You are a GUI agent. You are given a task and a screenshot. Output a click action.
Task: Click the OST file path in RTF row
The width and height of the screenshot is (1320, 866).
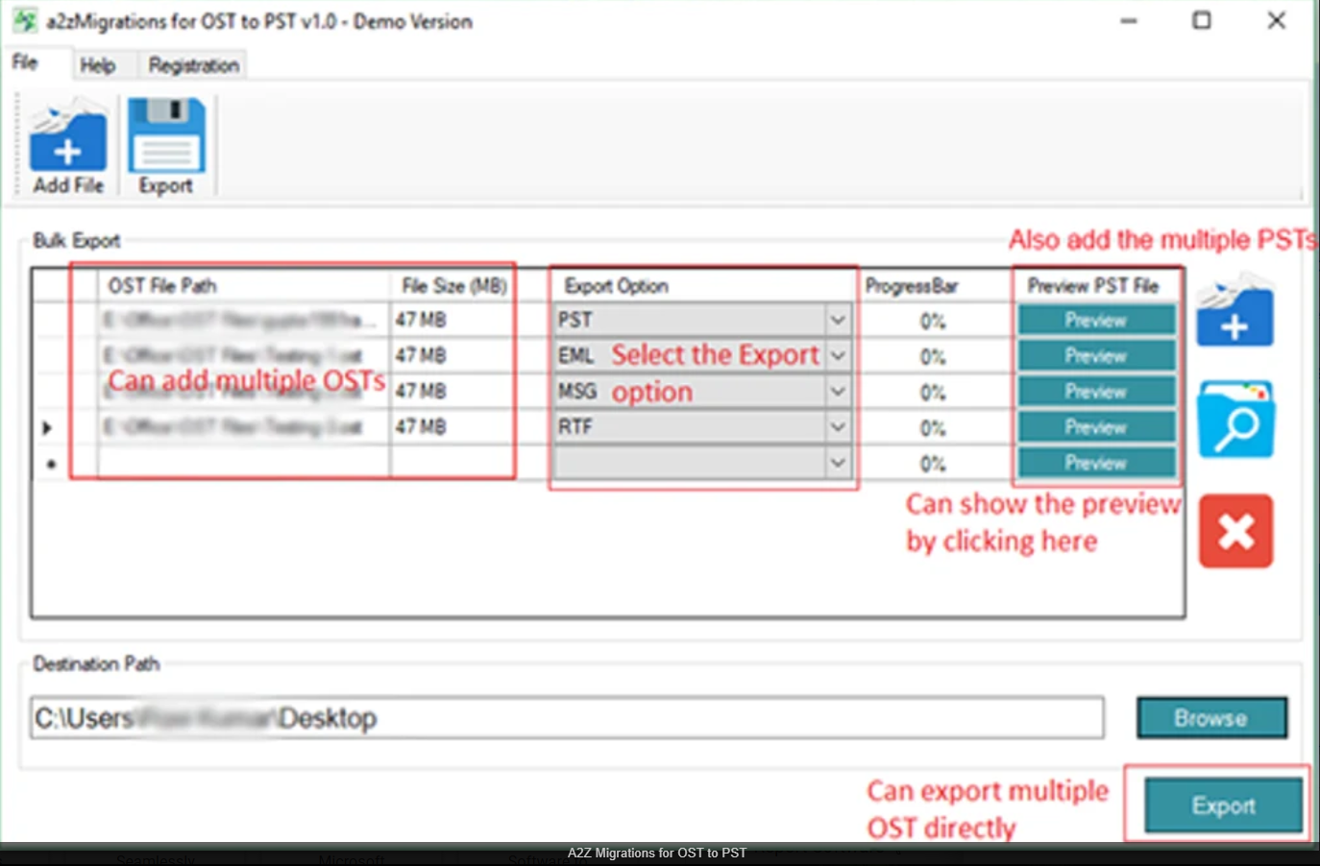[243, 426]
